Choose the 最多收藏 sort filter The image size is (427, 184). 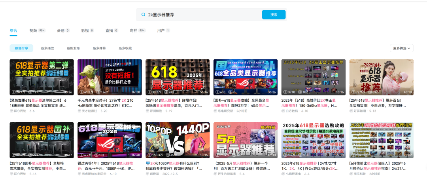click(x=125, y=48)
